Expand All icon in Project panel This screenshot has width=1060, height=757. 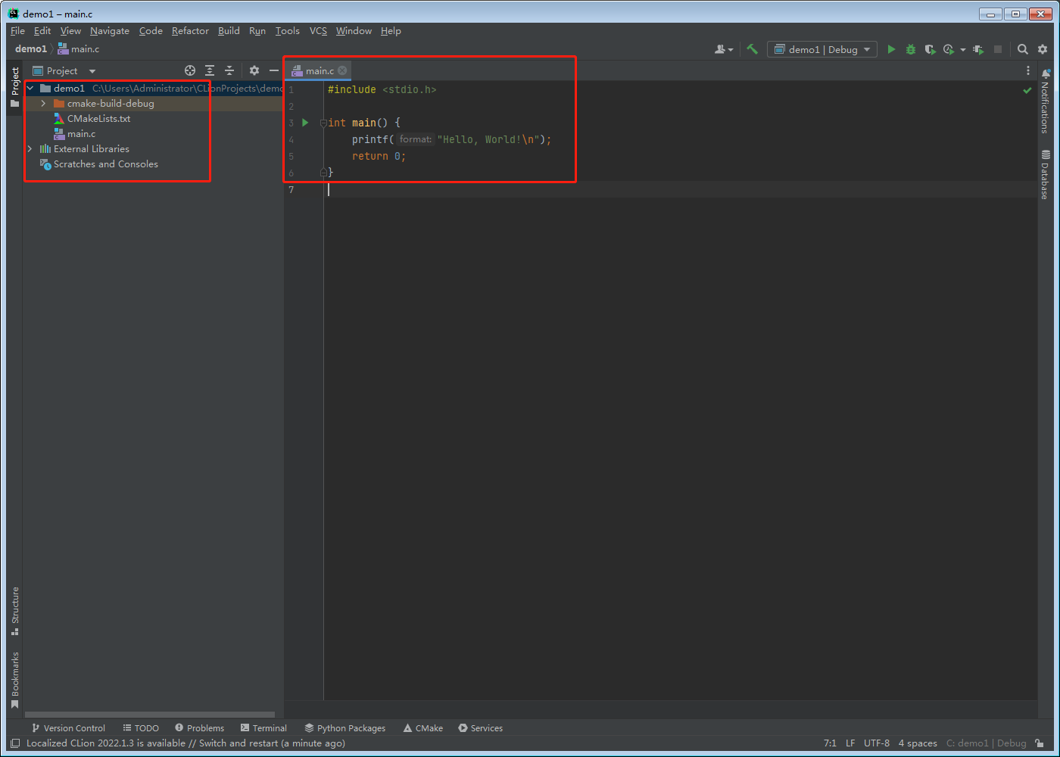click(x=210, y=70)
